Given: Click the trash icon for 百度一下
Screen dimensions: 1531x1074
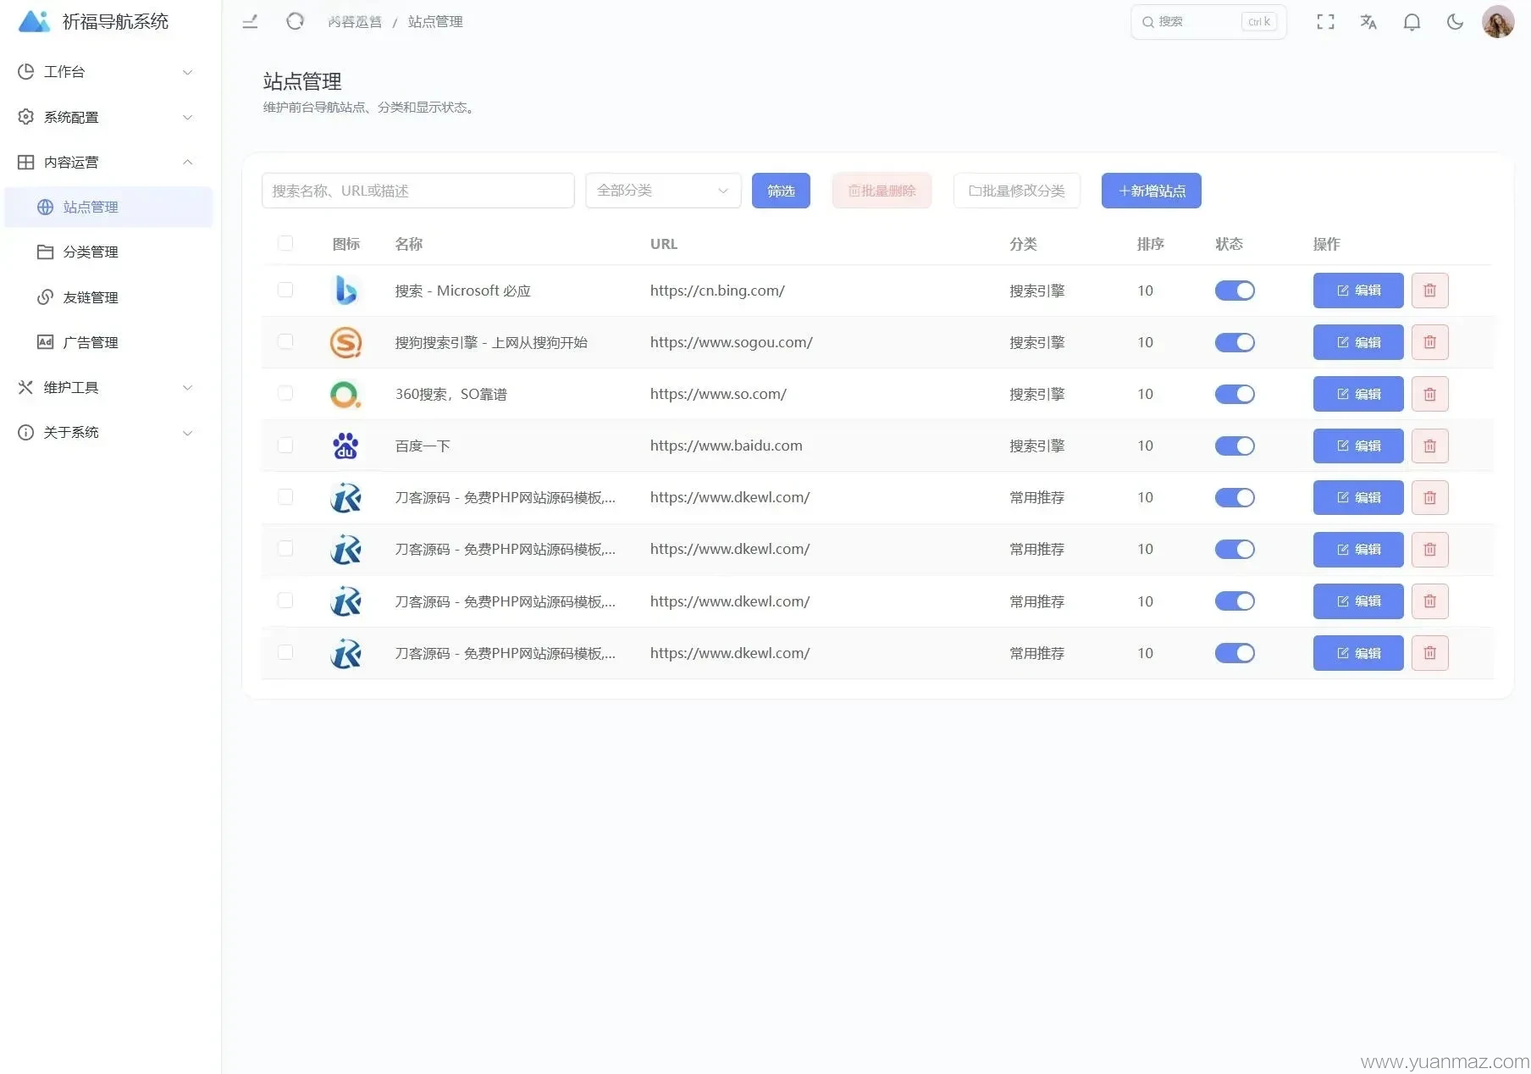Looking at the screenshot, I should pyautogui.click(x=1429, y=446).
